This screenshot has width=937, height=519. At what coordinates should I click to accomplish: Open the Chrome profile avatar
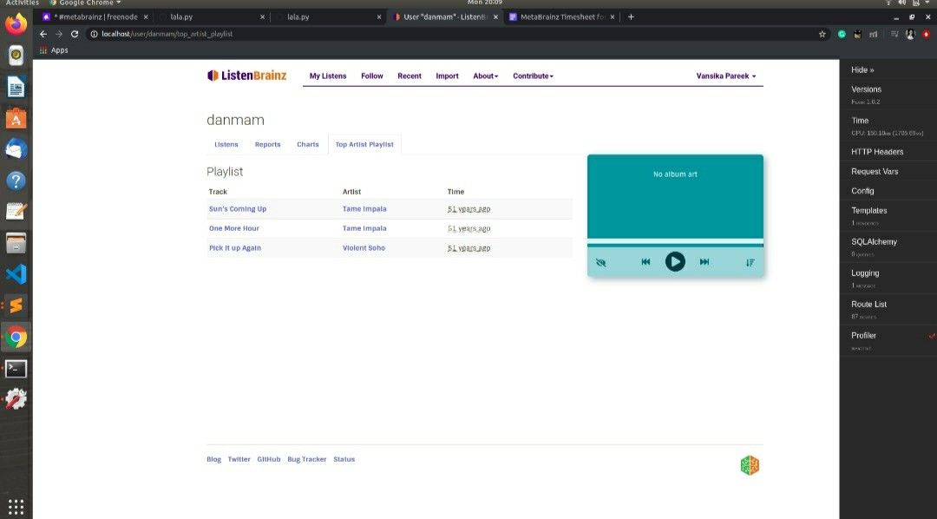click(x=910, y=34)
